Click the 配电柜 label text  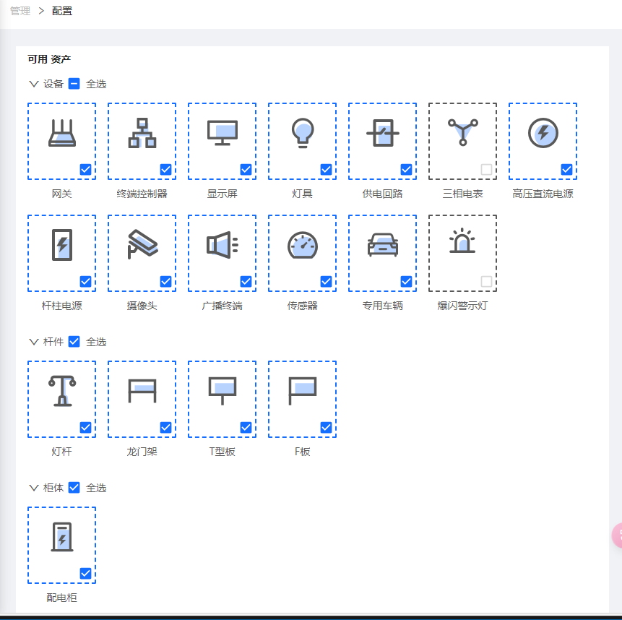tap(62, 598)
